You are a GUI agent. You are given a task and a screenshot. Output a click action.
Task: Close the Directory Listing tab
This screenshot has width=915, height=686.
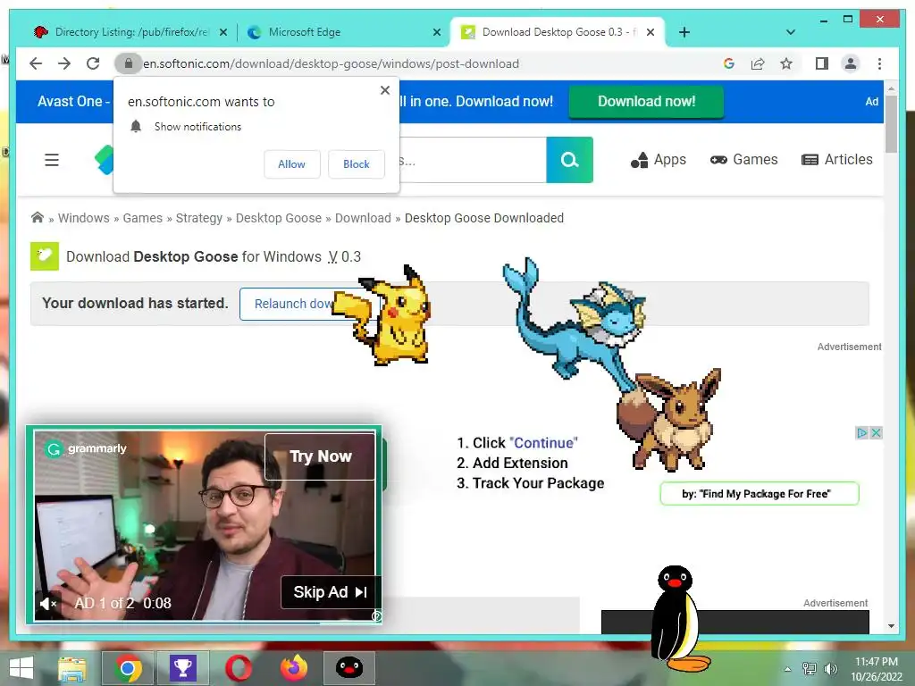coord(222,32)
